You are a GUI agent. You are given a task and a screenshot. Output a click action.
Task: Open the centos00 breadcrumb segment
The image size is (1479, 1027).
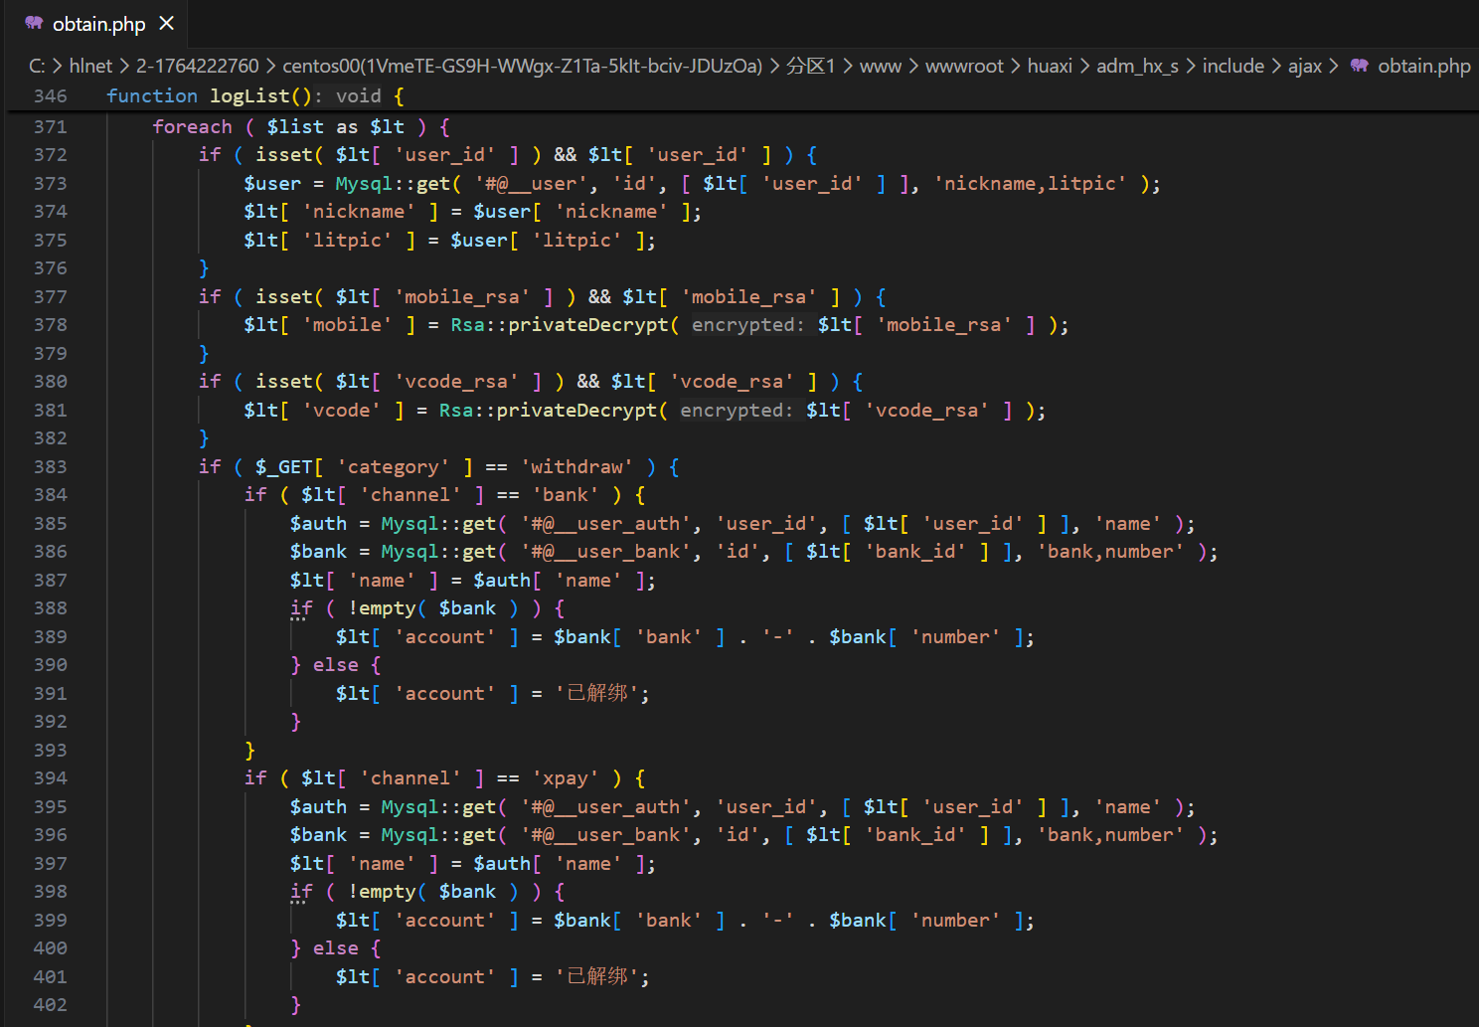click(522, 66)
